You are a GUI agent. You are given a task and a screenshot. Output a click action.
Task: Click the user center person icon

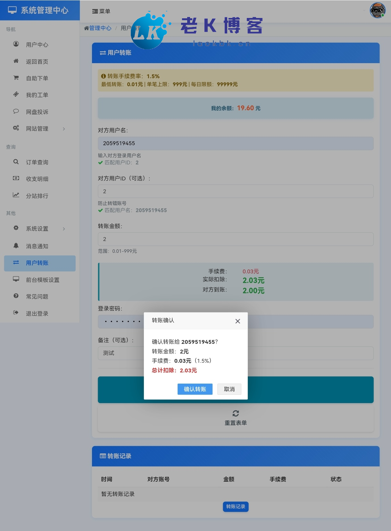coord(16,44)
